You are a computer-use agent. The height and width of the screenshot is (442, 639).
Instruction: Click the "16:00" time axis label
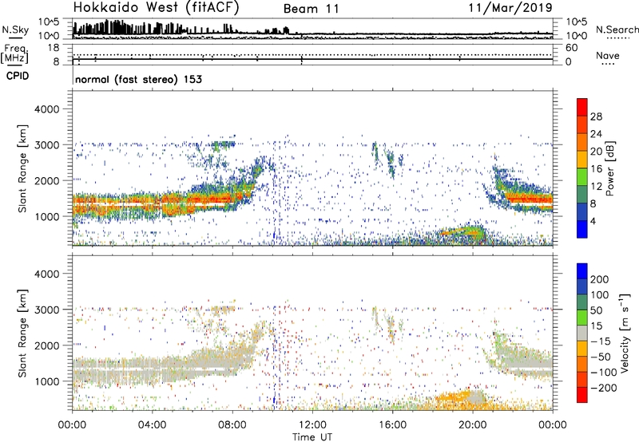392,425
